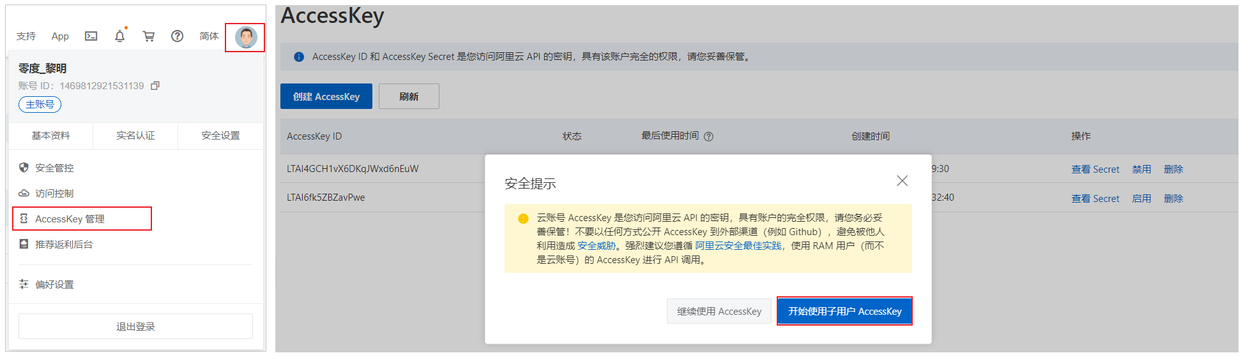Click 查看 Secret for the first key
The height and width of the screenshot is (360, 1250).
coord(1095,169)
